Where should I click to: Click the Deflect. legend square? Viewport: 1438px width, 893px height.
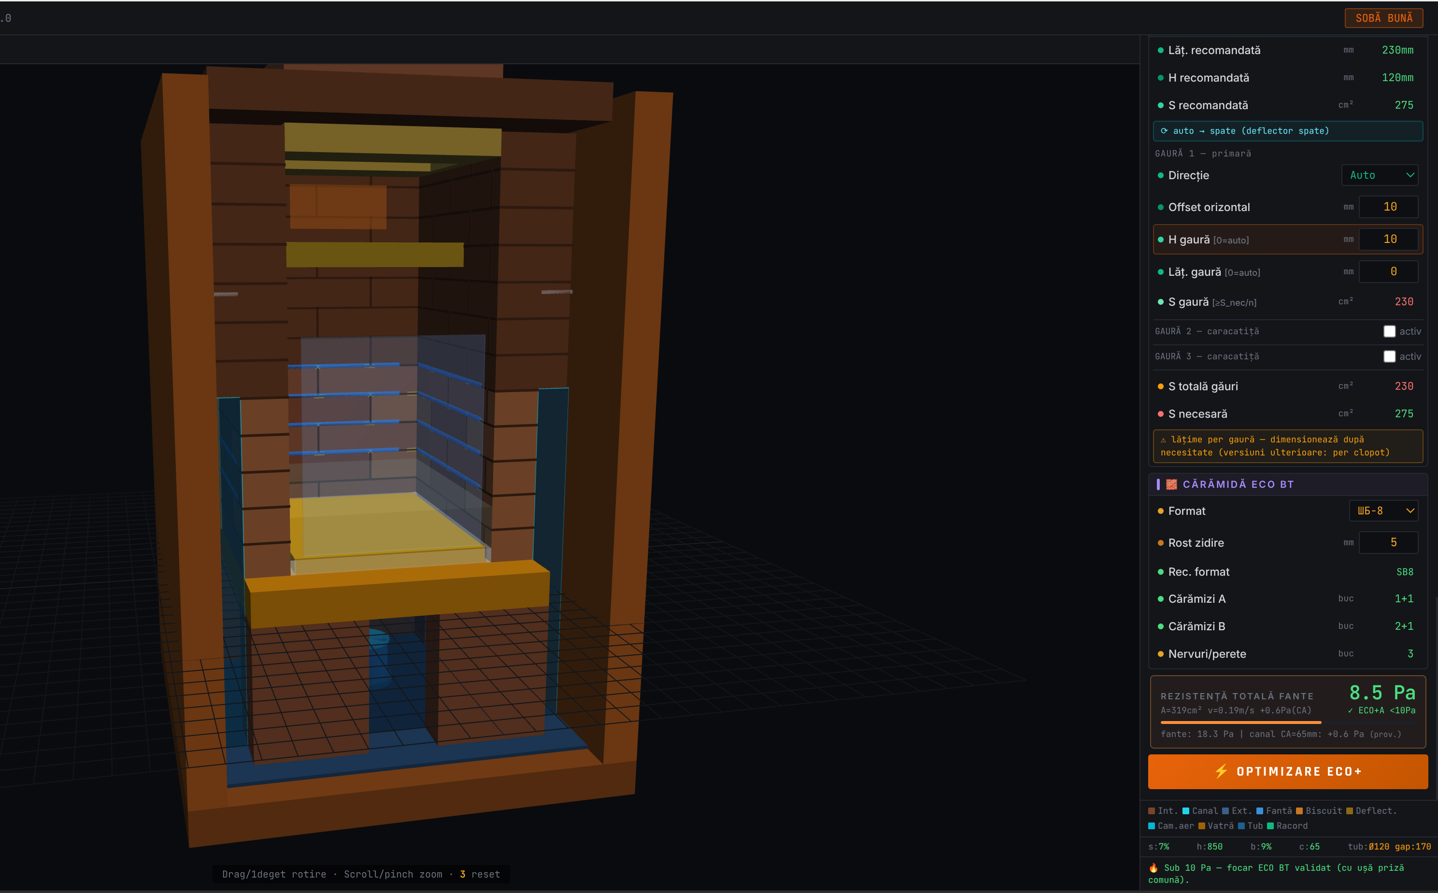pos(1350,811)
